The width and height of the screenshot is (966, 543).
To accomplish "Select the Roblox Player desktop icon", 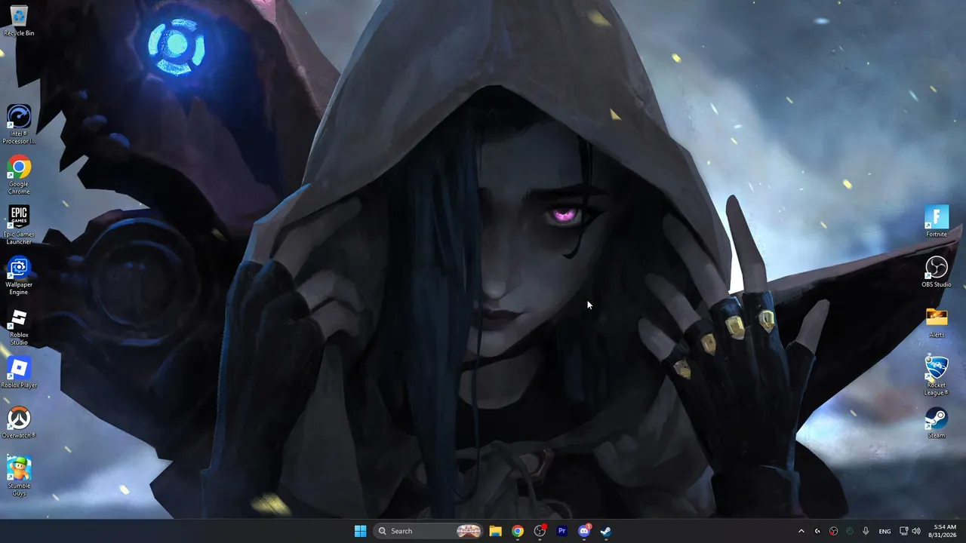I will tap(19, 373).
